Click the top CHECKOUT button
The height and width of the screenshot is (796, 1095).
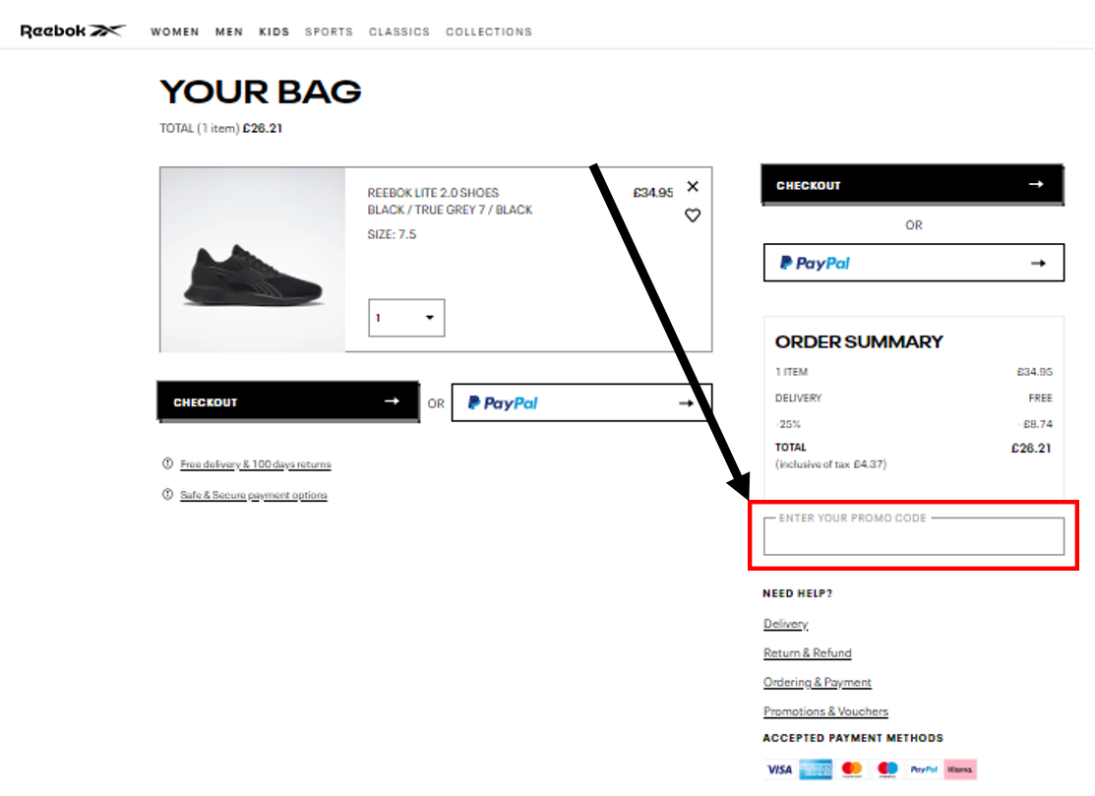click(911, 184)
